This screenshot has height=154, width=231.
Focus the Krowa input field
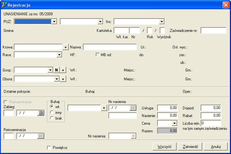pyautogui.click(x=38, y=47)
